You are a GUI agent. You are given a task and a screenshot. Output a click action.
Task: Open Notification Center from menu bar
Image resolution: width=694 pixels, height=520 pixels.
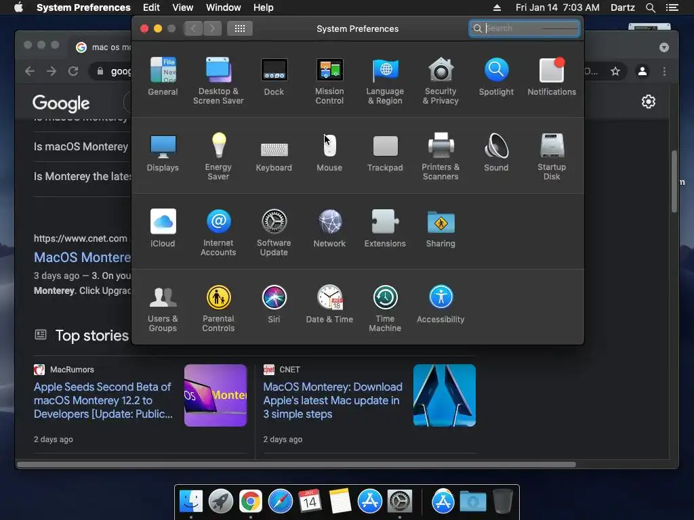point(672,7)
